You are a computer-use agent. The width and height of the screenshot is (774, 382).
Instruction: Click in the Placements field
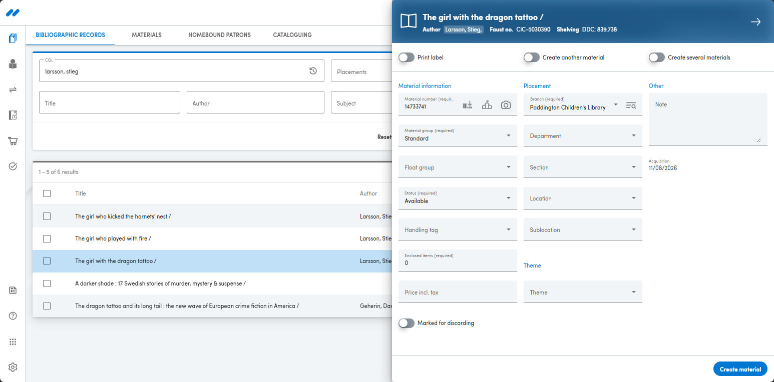[361, 71]
